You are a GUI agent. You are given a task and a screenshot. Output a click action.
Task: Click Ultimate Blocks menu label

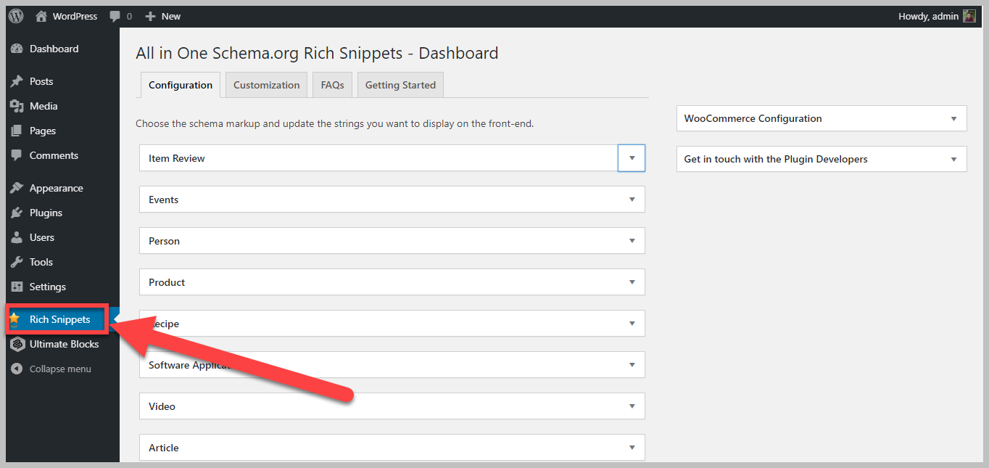click(64, 344)
